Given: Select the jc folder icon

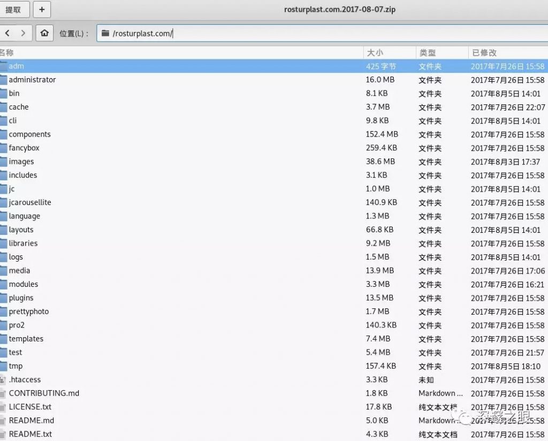Looking at the screenshot, I should point(4,189).
